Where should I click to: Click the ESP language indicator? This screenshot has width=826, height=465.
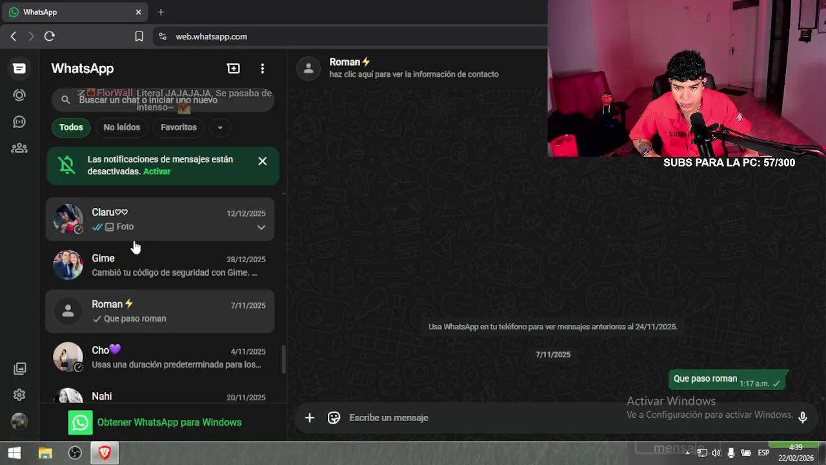click(x=763, y=453)
